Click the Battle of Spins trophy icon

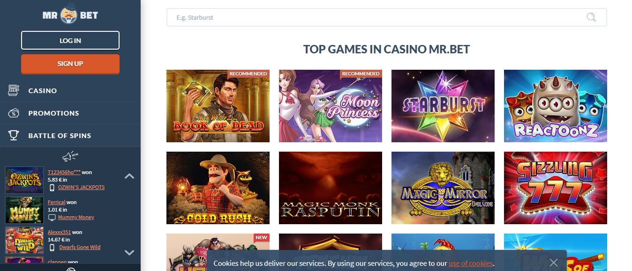(x=14, y=135)
